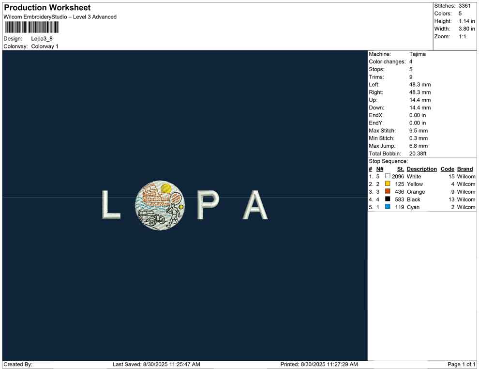
Task: Click the embroidered letter L
Action: coord(110,204)
